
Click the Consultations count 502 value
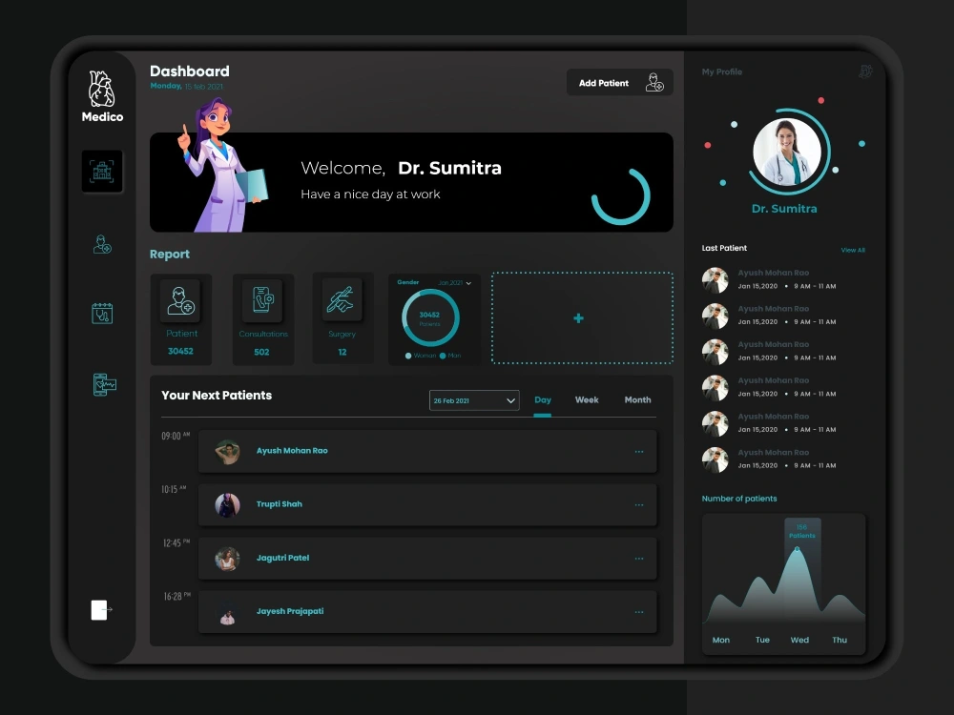[x=261, y=352]
